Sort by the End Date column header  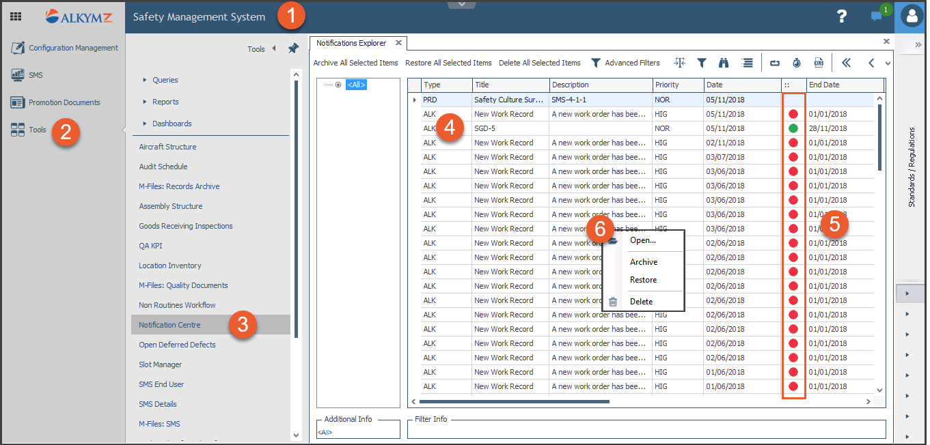coord(845,85)
